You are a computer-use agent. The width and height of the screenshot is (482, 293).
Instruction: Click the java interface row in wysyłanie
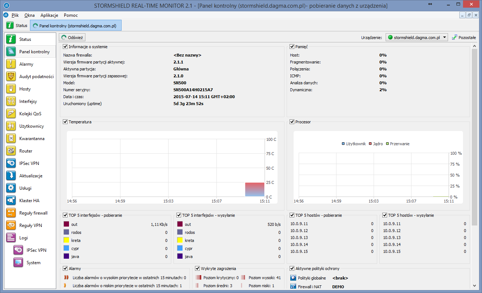[x=229, y=256]
